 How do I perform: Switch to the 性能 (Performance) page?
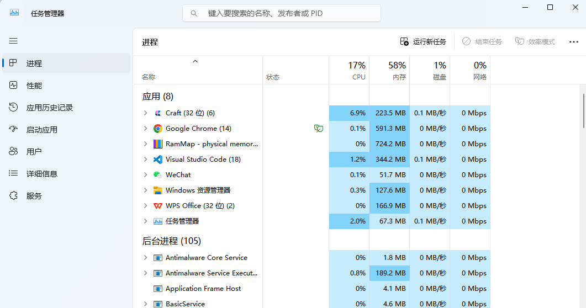[x=66, y=86]
